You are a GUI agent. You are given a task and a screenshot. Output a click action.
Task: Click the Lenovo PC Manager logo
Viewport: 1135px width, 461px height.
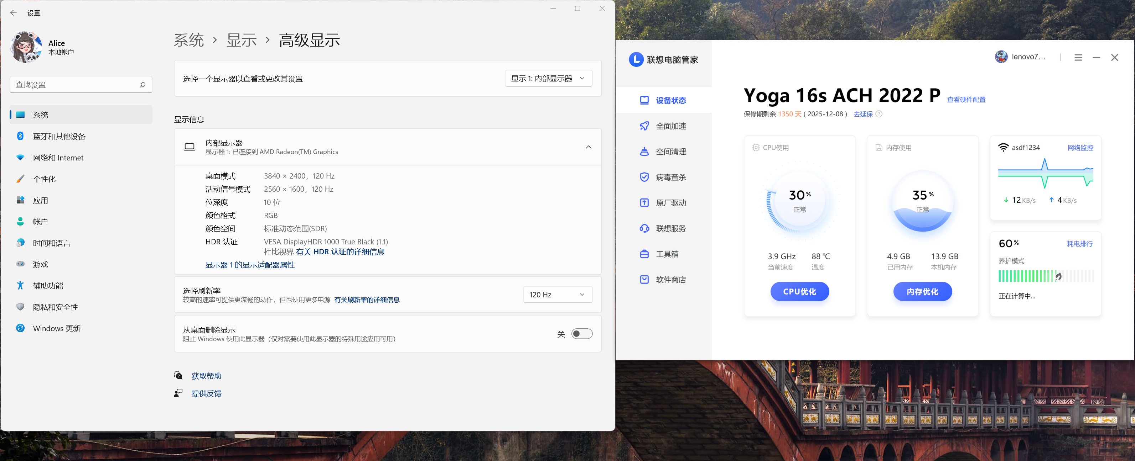(636, 59)
